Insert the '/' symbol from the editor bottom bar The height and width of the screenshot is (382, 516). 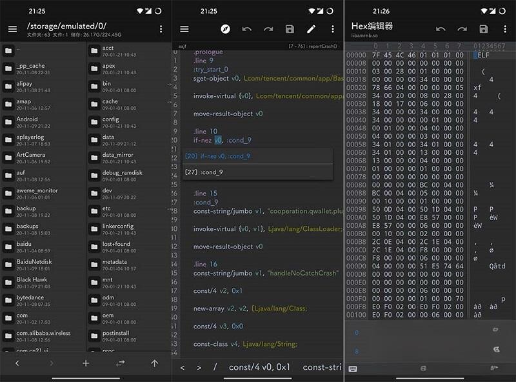click(x=215, y=367)
